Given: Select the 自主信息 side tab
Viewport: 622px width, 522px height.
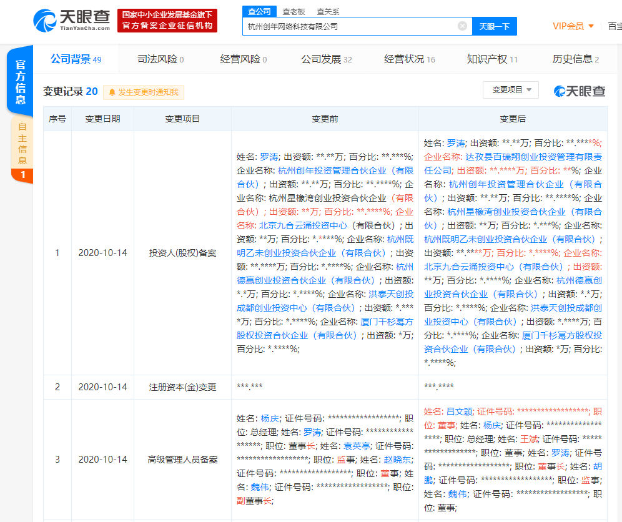Looking at the screenshot, I should (x=22, y=142).
